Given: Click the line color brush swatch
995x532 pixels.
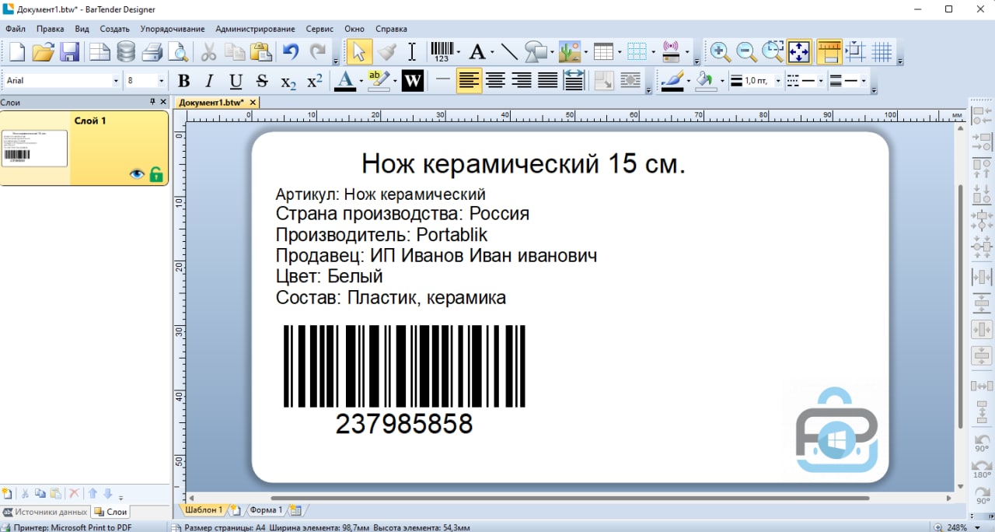Looking at the screenshot, I should tap(673, 81).
